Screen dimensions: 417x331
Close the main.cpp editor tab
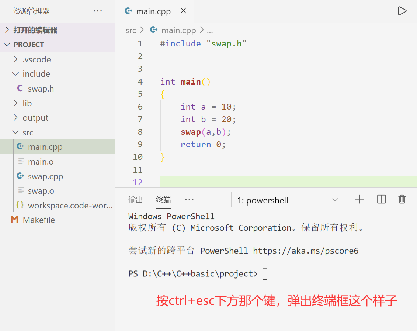(x=183, y=11)
